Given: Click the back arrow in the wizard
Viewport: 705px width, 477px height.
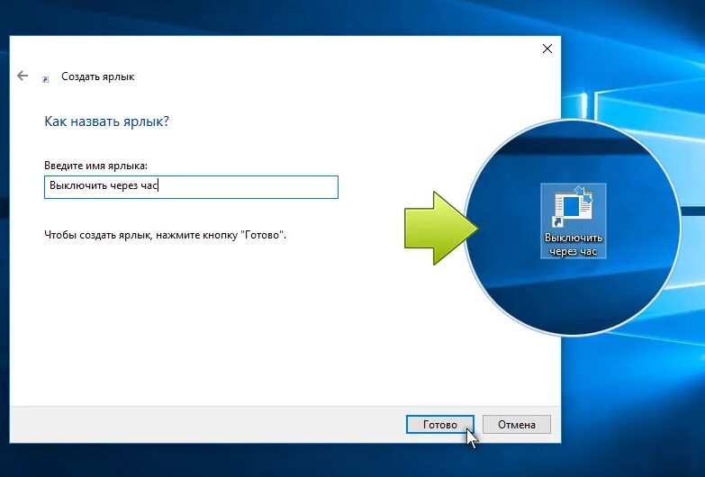Looking at the screenshot, I should coord(23,76).
